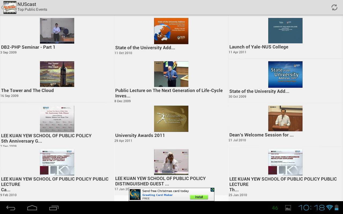The width and height of the screenshot is (343, 214).
Task: Open the 5th Anniversary Gala Dinner thumbnail
Action: pos(57,119)
